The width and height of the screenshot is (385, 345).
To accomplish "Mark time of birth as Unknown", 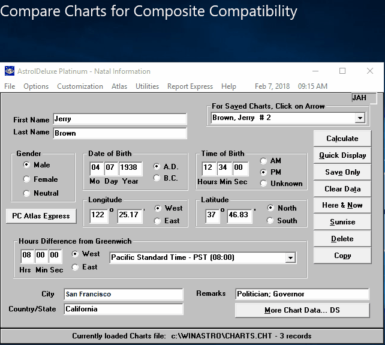I will (264, 184).
